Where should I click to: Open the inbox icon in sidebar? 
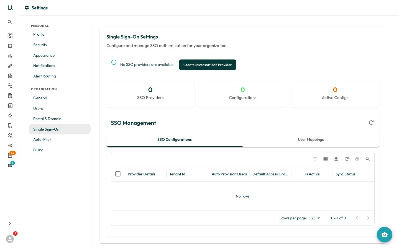tap(10, 46)
